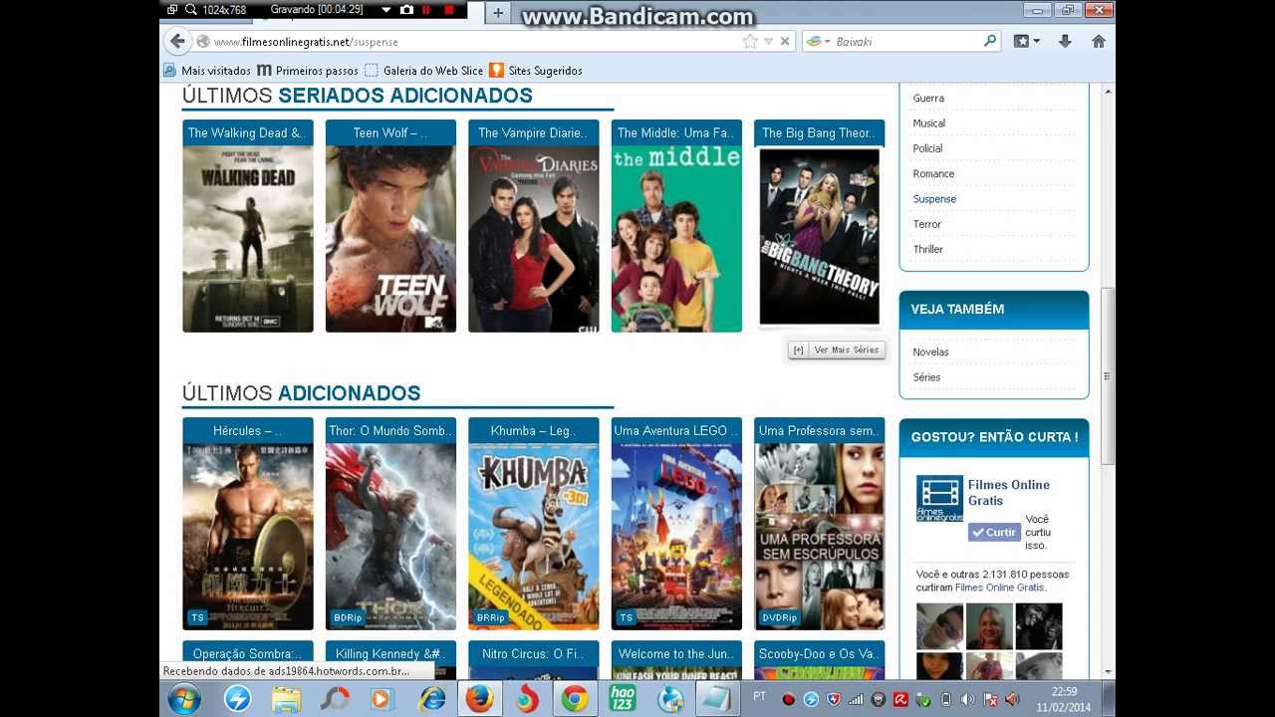Select the Terror genre
The image size is (1275, 717).
point(927,224)
